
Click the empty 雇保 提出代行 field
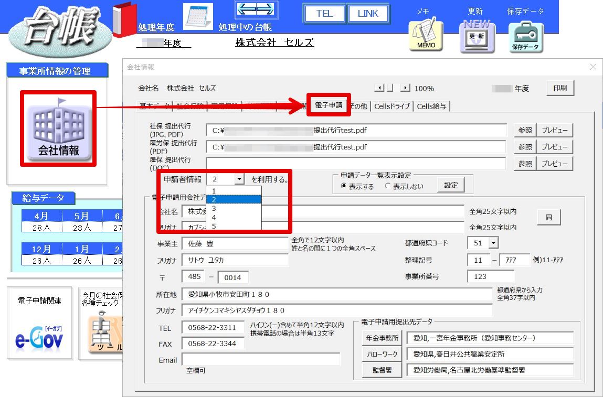click(356, 164)
